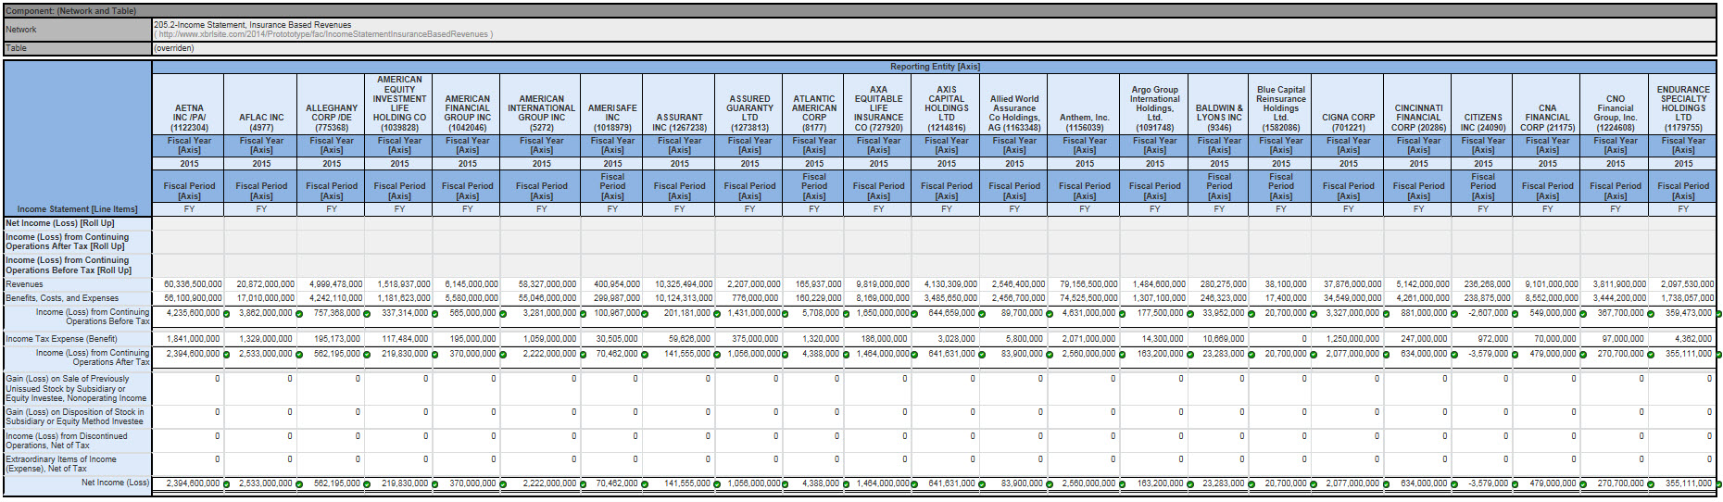Click green check beside 3,281,000,000 Before Tax value

583,314
